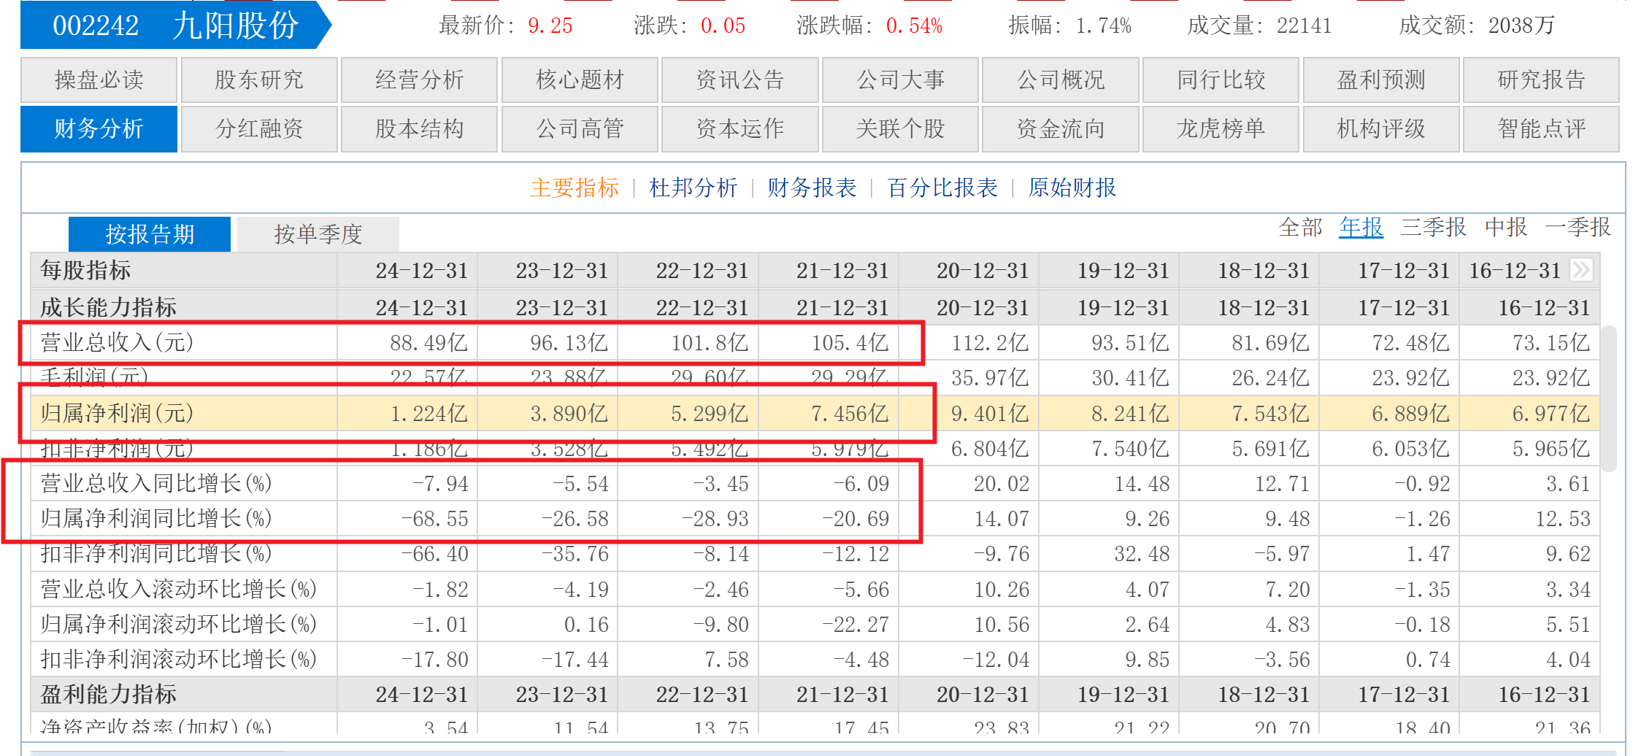Click the 盈利能力指标 section header

(x=108, y=694)
